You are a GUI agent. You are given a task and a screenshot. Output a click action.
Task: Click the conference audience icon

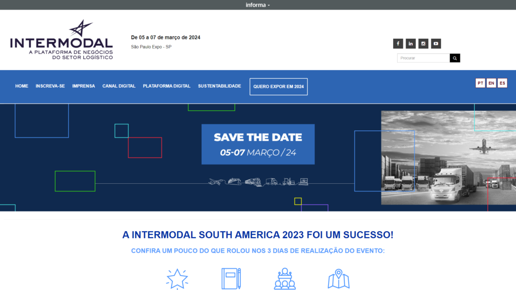285,279
